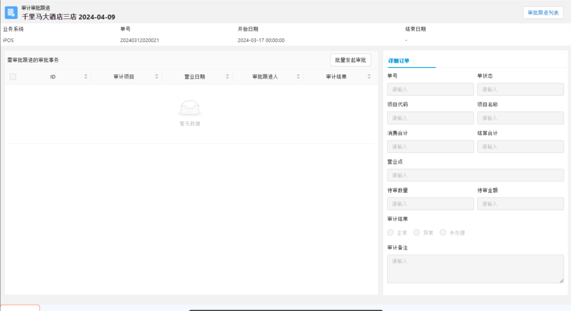Click the 营业点 input field

click(x=475, y=175)
